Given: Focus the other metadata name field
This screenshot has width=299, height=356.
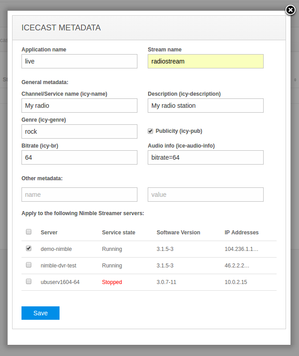Looking at the screenshot, I should coord(79,195).
